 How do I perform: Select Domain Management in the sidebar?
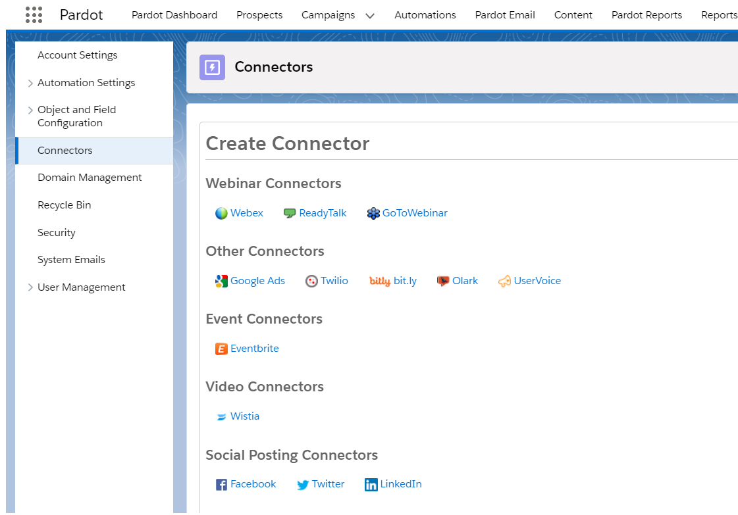tap(89, 177)
